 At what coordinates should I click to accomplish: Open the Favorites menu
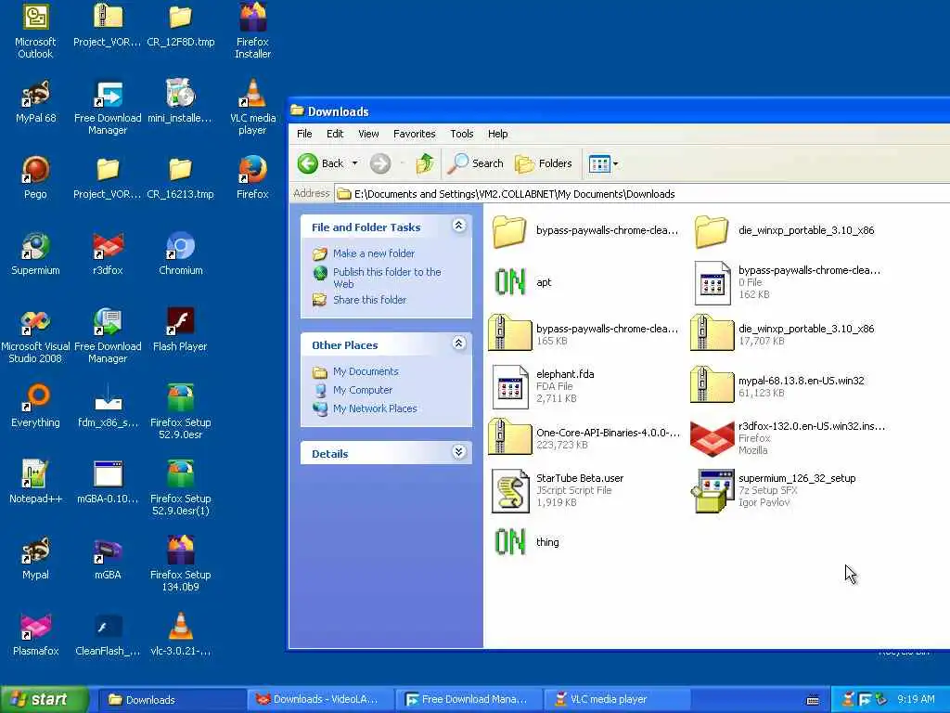coord(415,134)
